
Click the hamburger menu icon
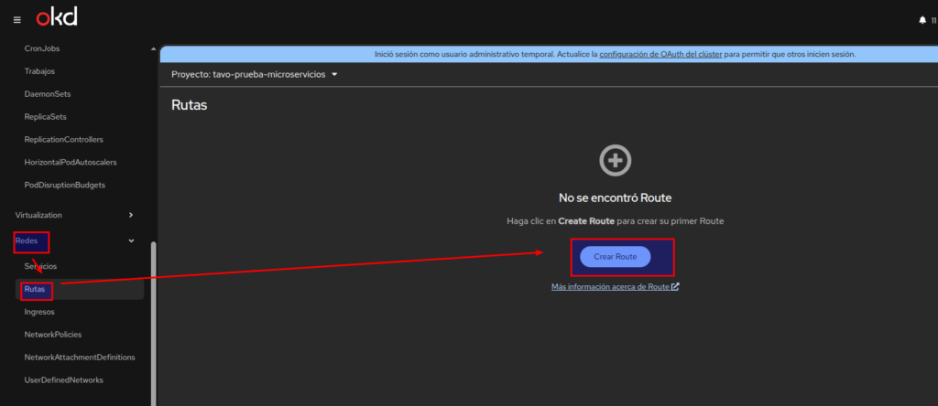click(16, 19)
